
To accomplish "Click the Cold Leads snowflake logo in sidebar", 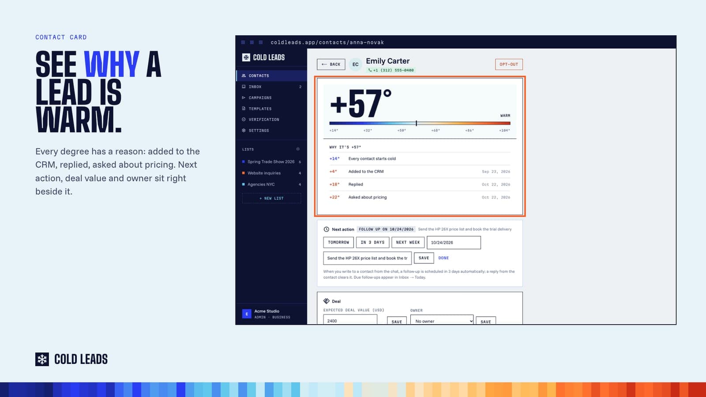I will (x=246, y=57).
